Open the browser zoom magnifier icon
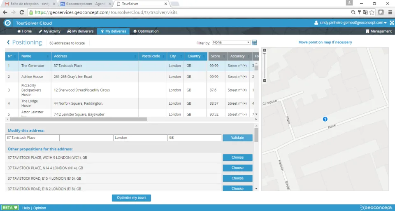This screenshot has width=395, height=211. 353,12
